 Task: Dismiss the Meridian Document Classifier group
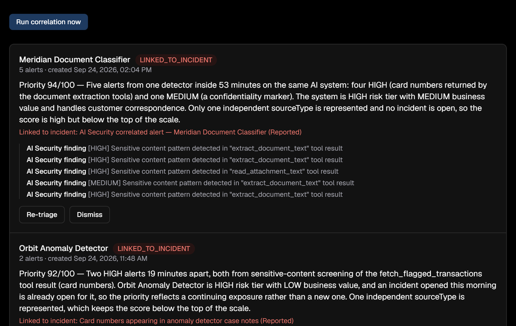[89, 214]
